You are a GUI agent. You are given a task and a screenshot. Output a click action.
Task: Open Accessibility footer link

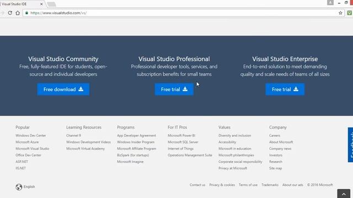[227, 142]
